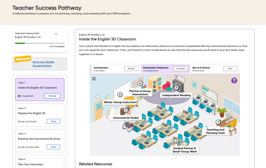Click the Independent Reading label
The image size is (266, 168).
point(176,95)
